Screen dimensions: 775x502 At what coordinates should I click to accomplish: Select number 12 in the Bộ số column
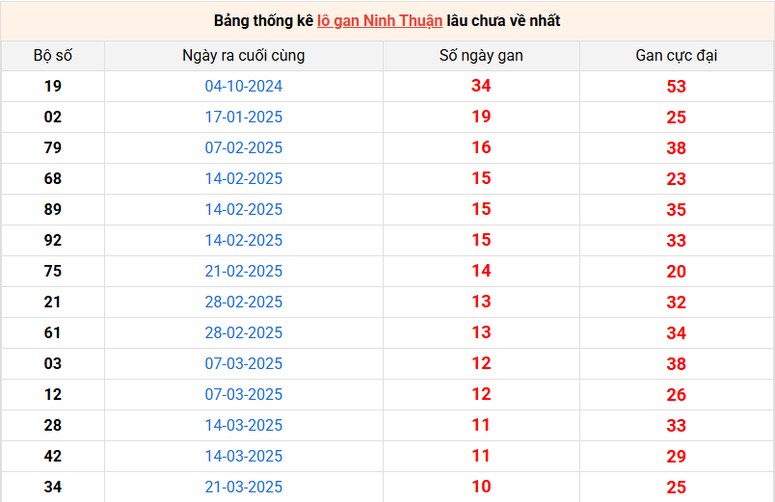(53, 394)
